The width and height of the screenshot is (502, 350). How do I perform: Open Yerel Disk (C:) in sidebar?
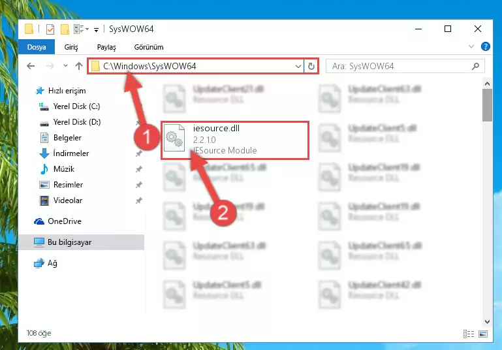(76, 106)
